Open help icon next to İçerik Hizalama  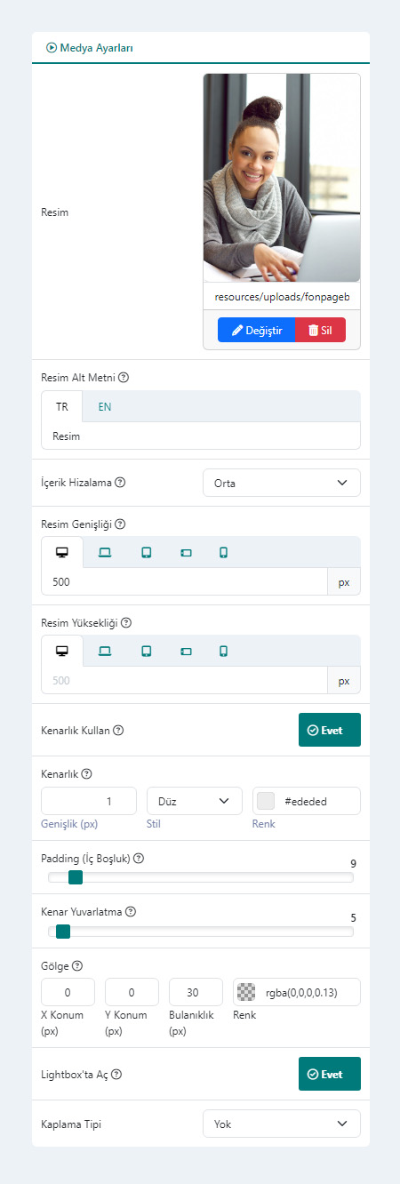pyautogui.click(x=120, y=483)
